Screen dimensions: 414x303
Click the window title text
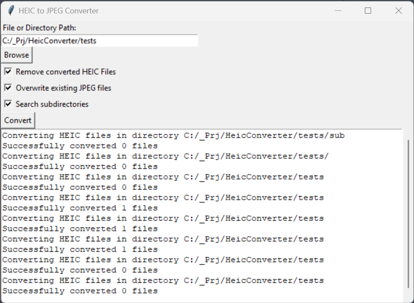tap(58, 11)
